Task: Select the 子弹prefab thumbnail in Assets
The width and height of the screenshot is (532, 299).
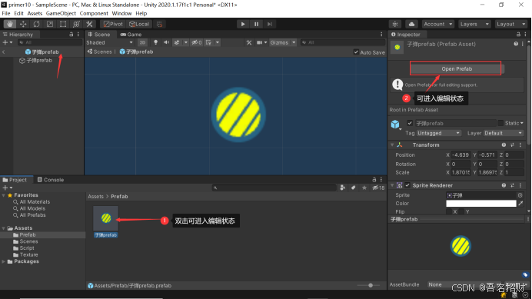Action: pos(106,218)
